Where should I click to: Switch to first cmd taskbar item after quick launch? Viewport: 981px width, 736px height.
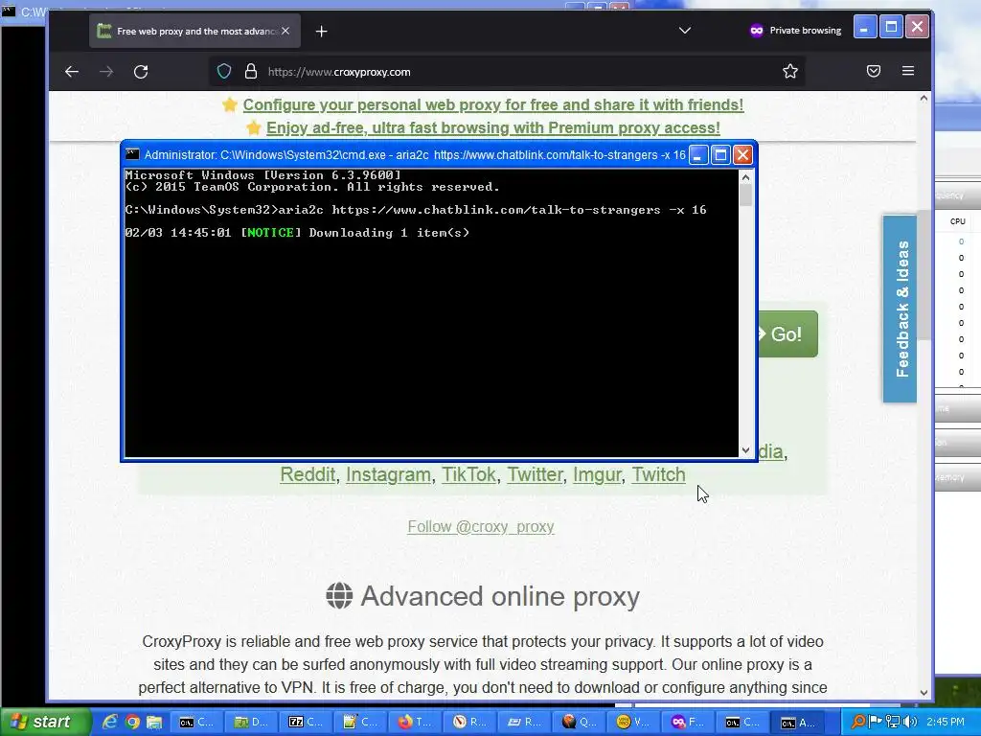coord(195,722)
